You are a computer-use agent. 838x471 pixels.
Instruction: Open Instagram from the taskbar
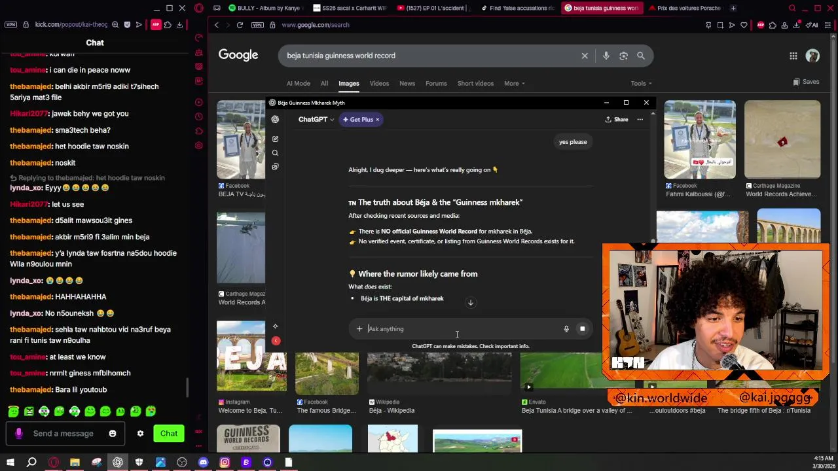[225, 462]
